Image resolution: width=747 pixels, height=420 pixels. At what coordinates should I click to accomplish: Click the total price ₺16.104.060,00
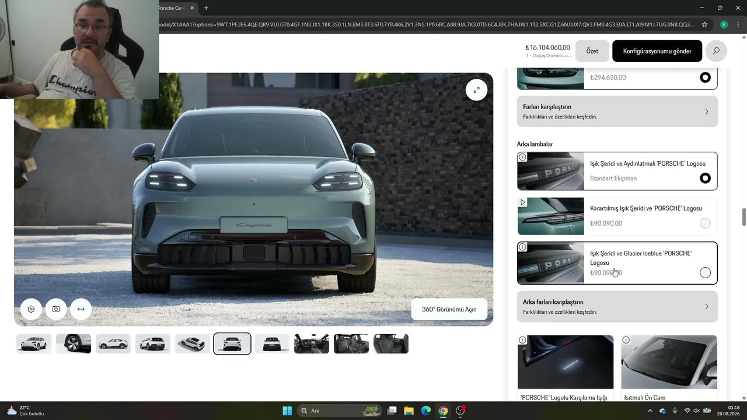548,48
